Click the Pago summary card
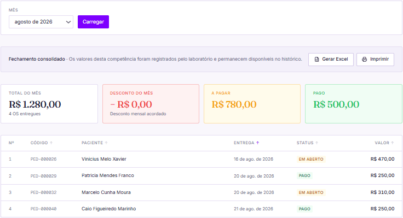 (354, 104)
